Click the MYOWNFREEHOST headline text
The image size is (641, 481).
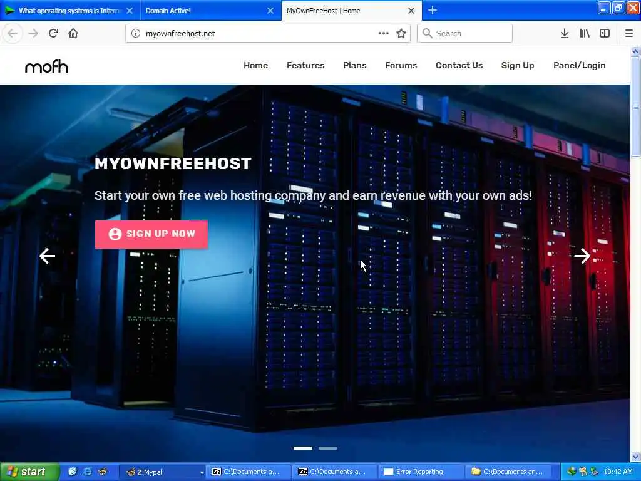173,163
